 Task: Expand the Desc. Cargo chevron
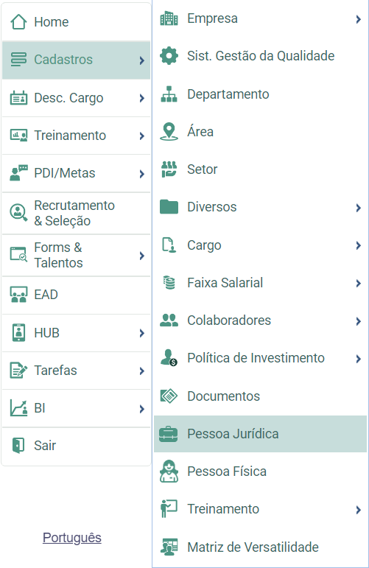click(x=141, y=98)
